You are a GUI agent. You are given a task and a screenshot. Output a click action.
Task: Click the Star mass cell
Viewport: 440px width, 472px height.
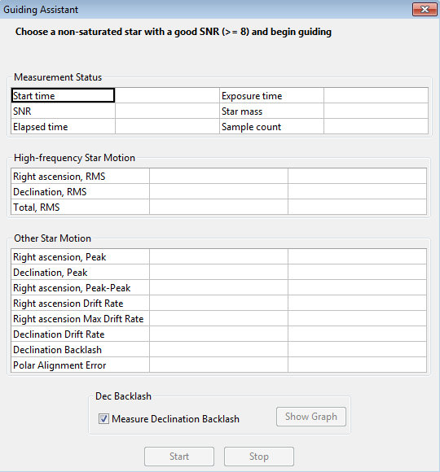[271, 111]
